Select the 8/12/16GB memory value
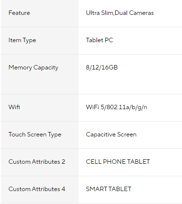The height and width of the screenshot is (204, 182). click(102, 68)
